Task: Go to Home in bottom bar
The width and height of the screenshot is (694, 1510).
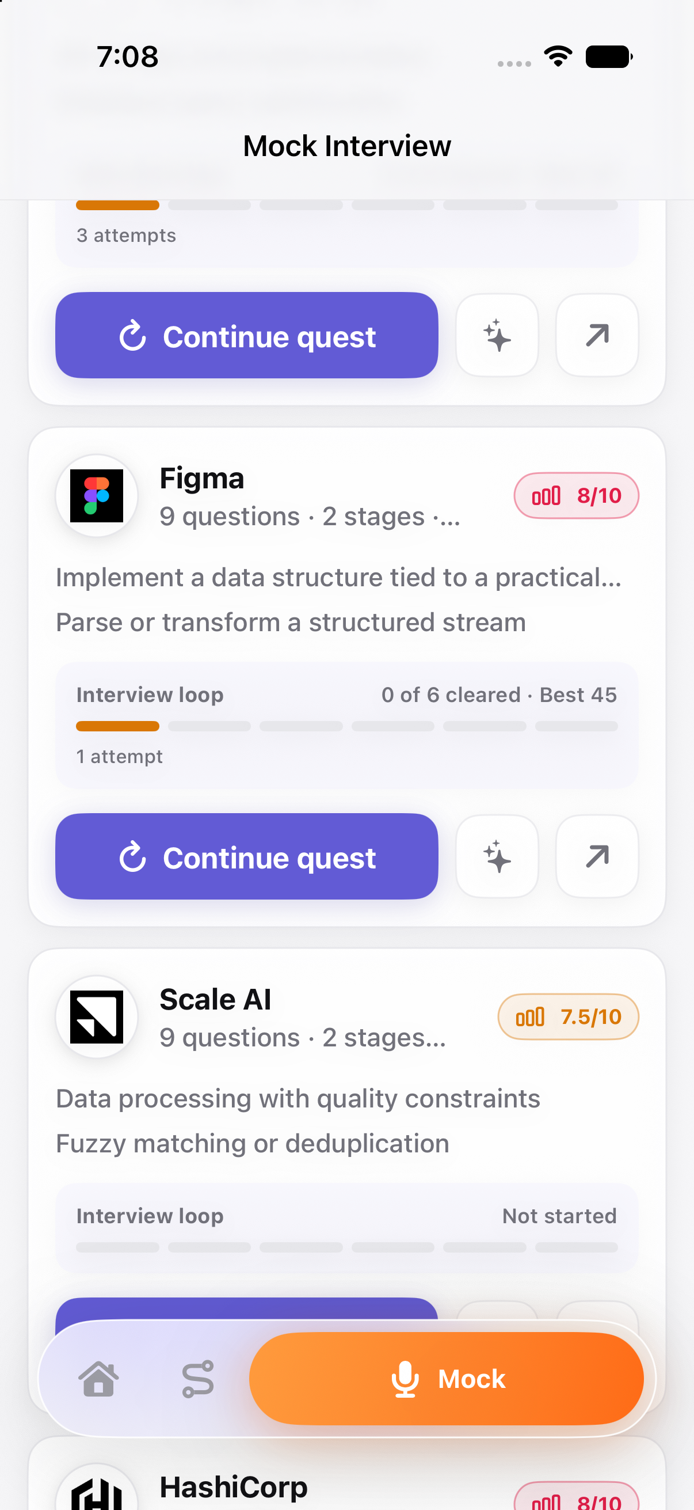Action: [98, 1379]
